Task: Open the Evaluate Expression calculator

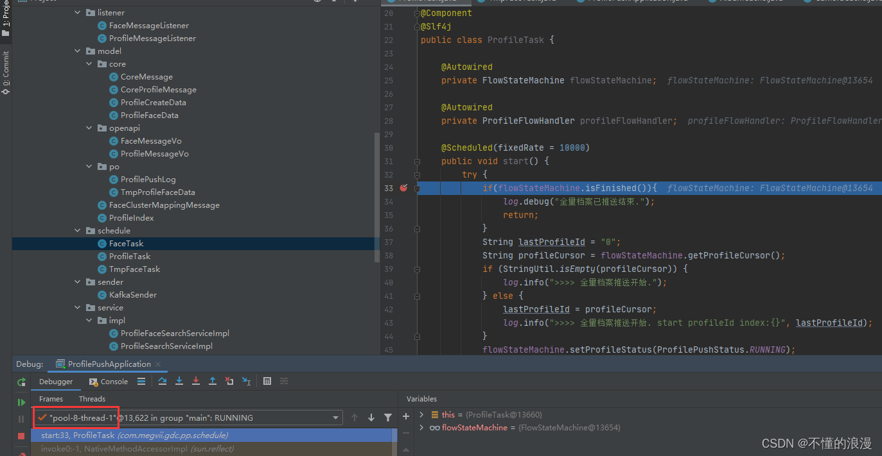Action: coord(267,381)
